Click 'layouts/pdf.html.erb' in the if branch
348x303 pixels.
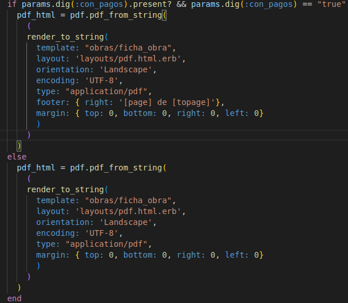tap(128, 59)
